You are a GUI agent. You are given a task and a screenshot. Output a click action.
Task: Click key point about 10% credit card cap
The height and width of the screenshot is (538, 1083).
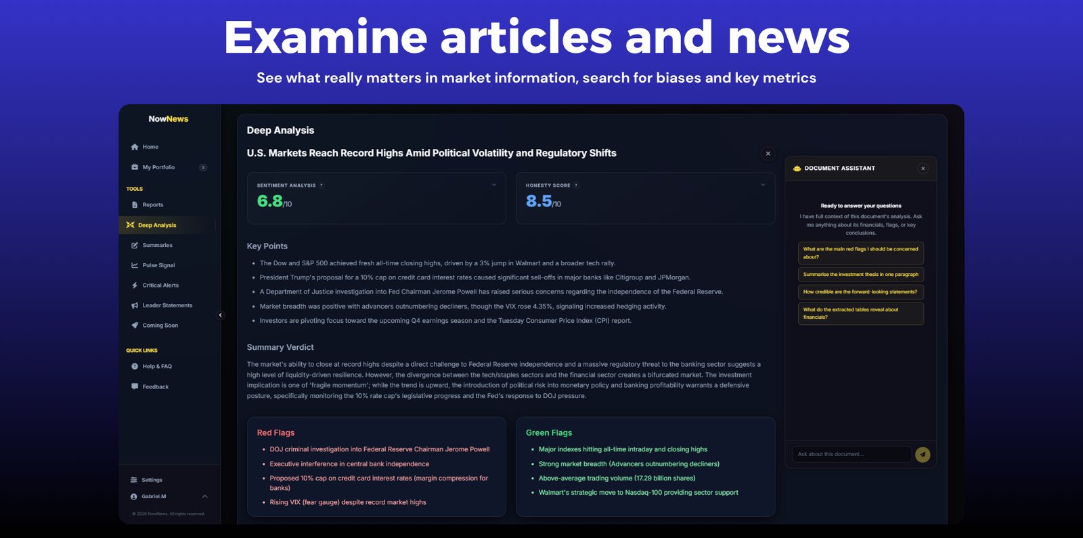475,277
